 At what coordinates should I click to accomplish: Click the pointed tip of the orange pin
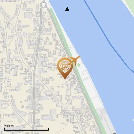click(x=65, y=78)
